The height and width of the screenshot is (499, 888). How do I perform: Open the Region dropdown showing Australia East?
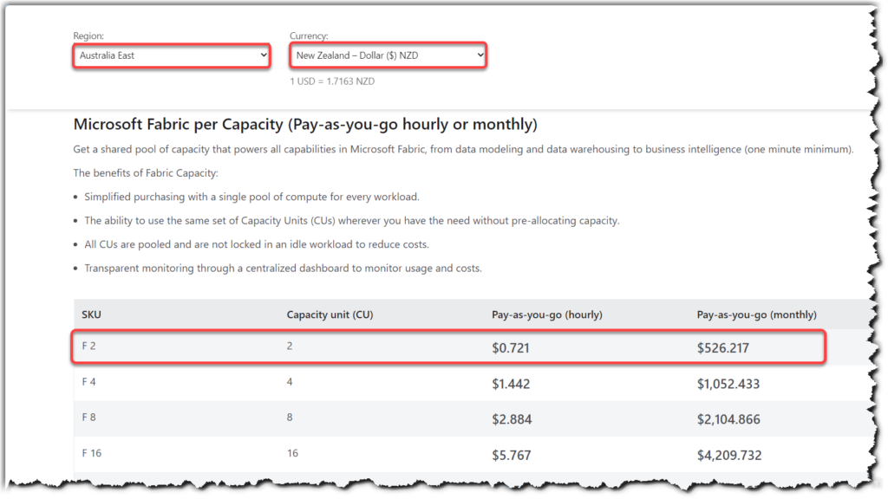tap(172, 55)
